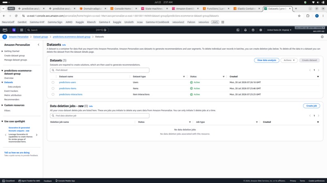
Task: Switch to the Amazon EventBridge tab
Action: click(185, 9)
